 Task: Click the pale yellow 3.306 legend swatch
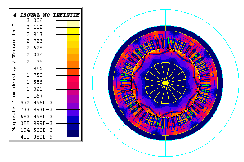point(73,24)
